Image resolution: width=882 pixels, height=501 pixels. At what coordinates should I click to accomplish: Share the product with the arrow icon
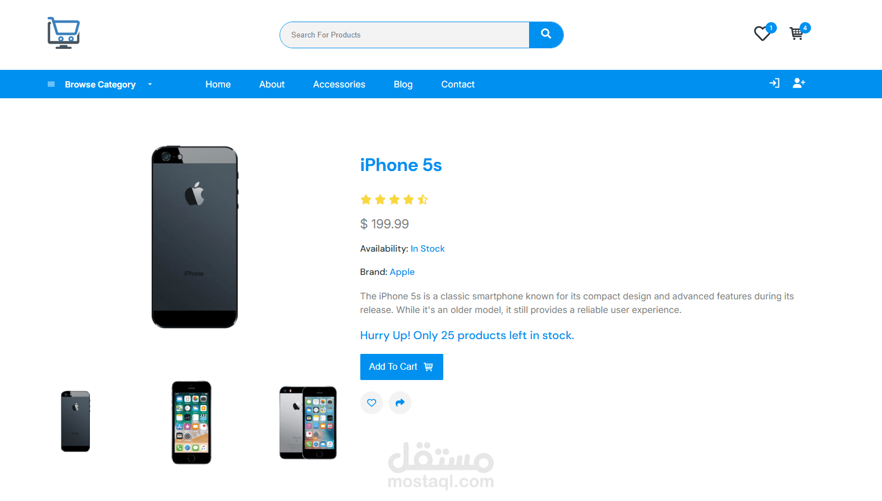400,403
